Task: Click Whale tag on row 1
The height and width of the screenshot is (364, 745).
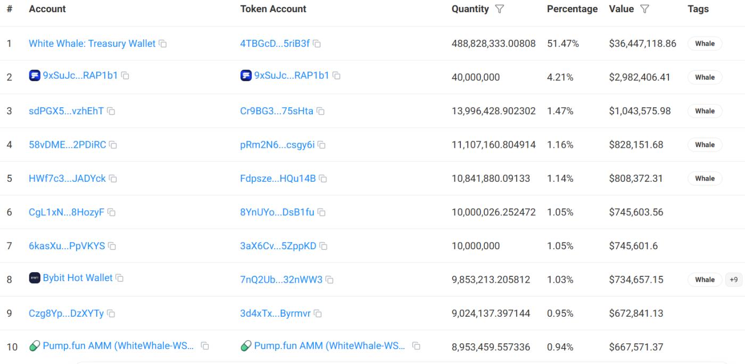Action: point(705,44)
